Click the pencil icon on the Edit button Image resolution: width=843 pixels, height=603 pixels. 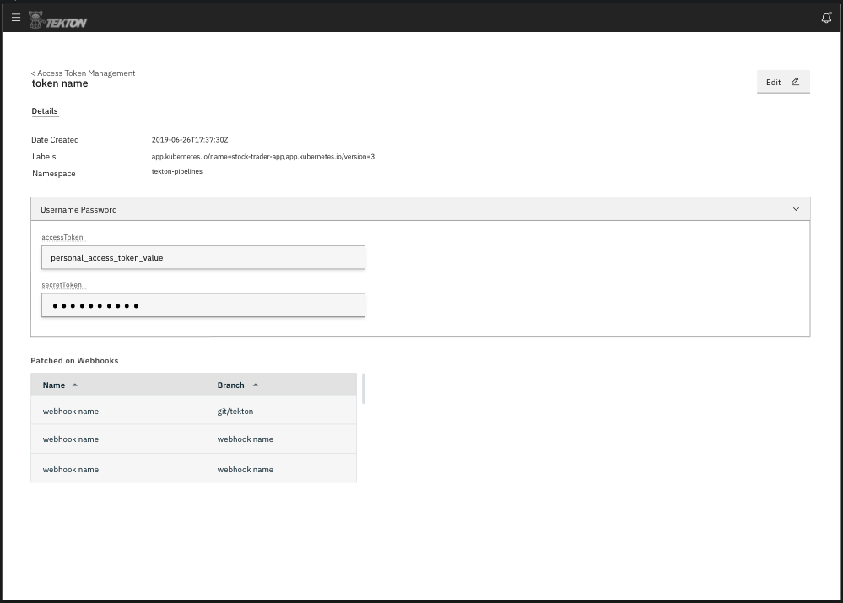click(794, 81)
